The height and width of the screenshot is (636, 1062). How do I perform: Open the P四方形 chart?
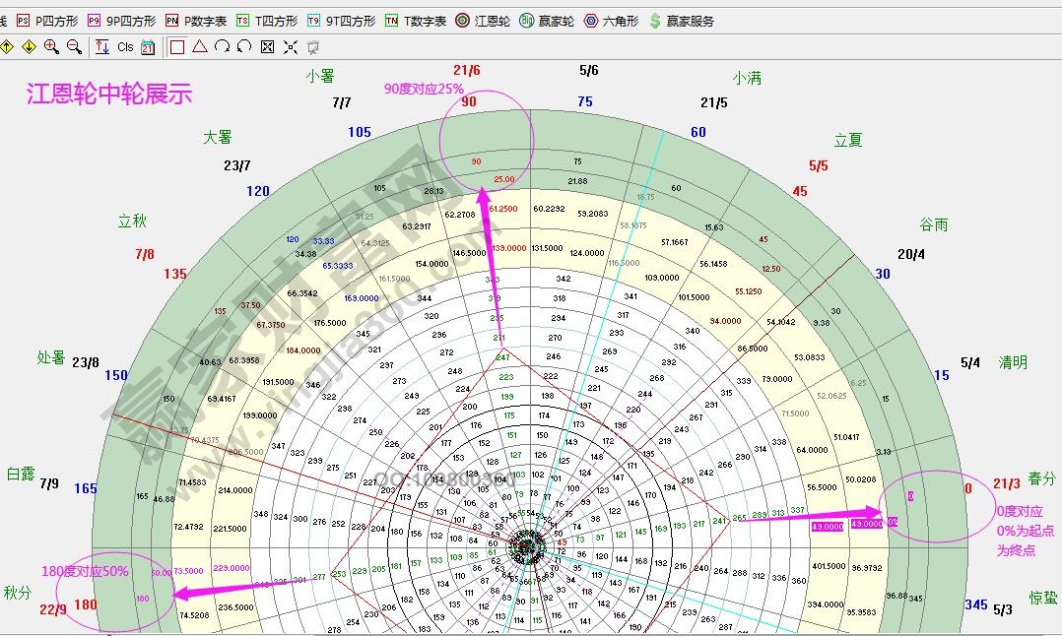coord(47,21)
